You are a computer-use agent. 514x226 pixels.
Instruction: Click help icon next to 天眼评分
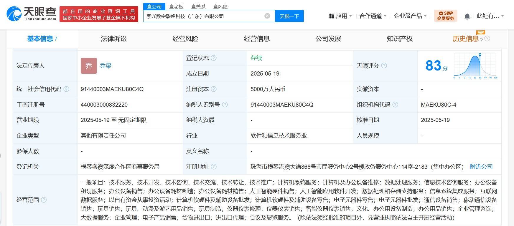pos(384,66)
